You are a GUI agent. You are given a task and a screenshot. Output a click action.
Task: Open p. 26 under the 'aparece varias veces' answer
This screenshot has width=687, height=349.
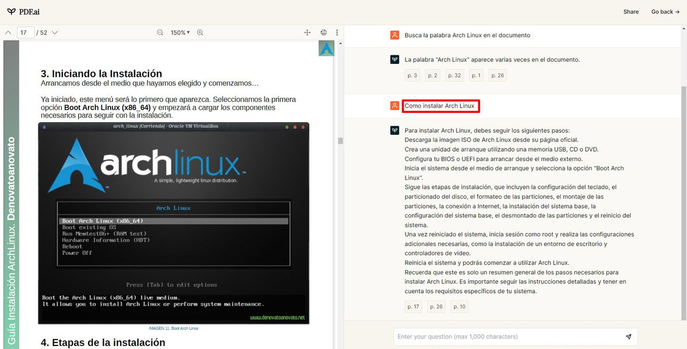pyautogui.click(x=498, y=75)
